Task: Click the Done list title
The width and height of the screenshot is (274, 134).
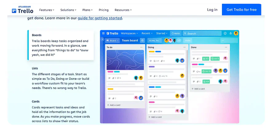Action: pos(194,47)
